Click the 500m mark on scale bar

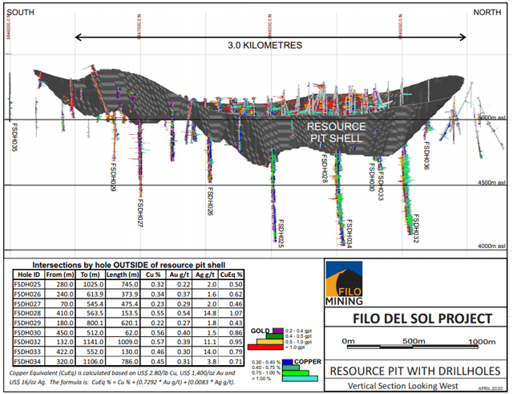coord(413,340)
